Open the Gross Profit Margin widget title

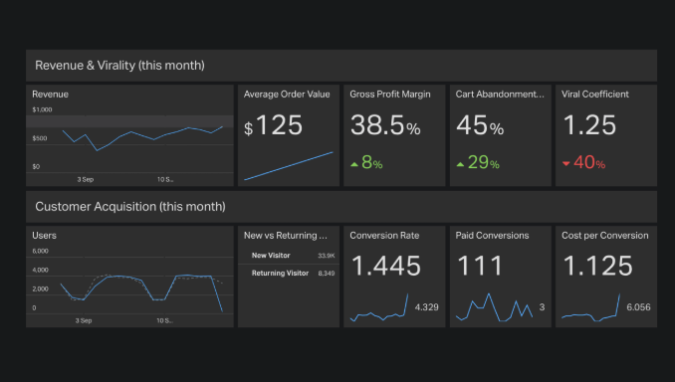point(390,95)
